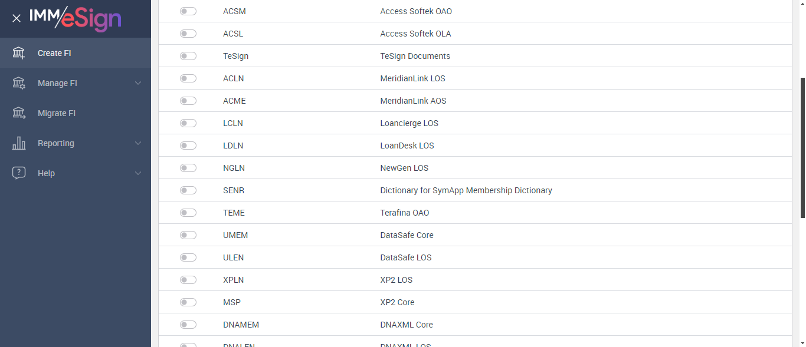Turn on the ACLN MeridianLink LOS toggle

click(188, 78)
